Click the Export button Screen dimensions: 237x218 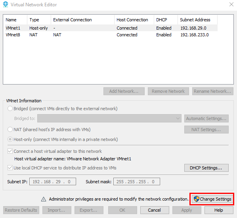tap(89, 210)
